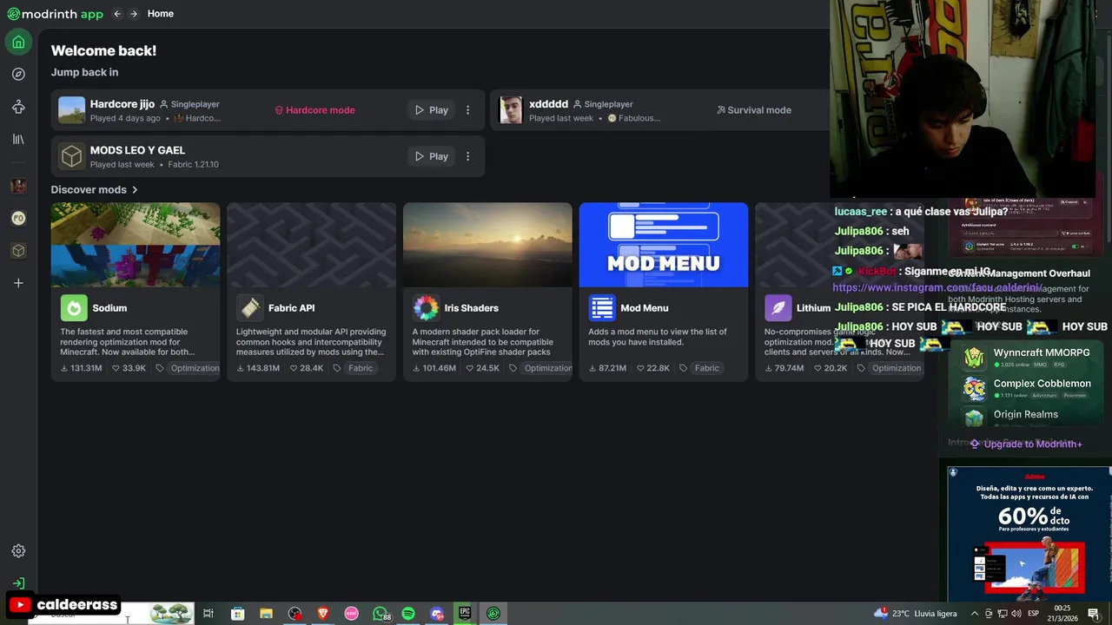Click the Discover mods heading
The width and height of the screenshot is (1112, 625).
click(89, 189)
